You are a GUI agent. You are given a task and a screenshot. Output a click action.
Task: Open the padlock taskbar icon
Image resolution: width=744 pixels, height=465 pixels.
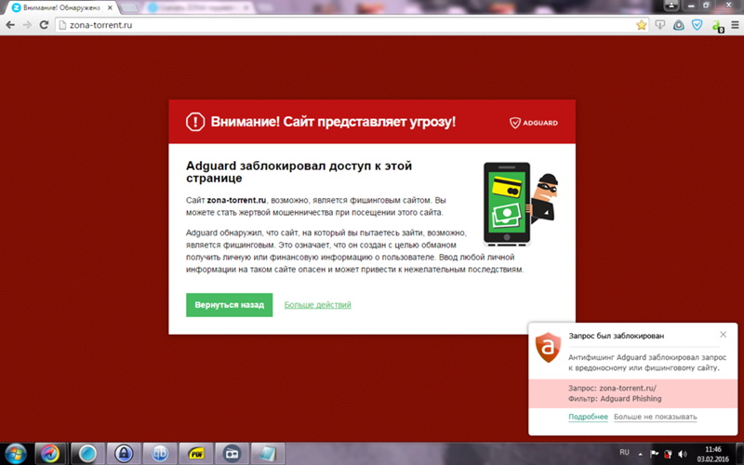coord(124,454)
